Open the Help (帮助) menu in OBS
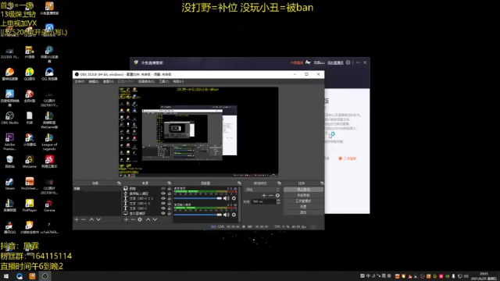 [178, 81]
